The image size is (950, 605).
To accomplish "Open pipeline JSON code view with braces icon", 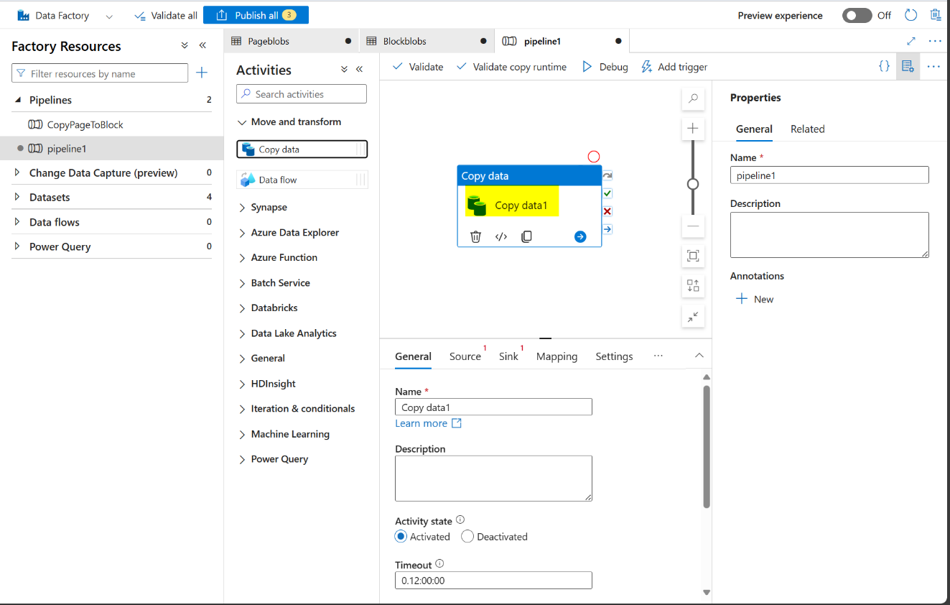I will click(x=884, y=66).
